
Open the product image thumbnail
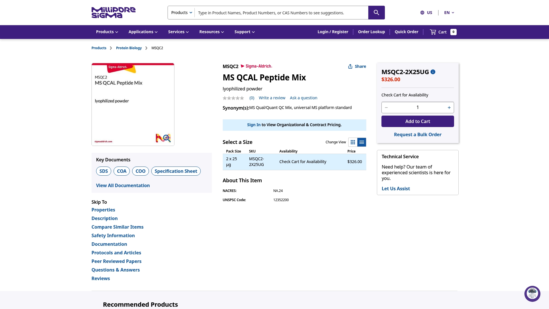[x=133, y=104]
